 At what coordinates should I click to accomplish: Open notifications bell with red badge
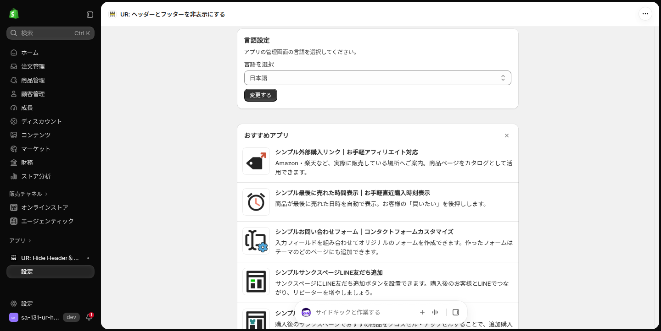pos(89,317)
